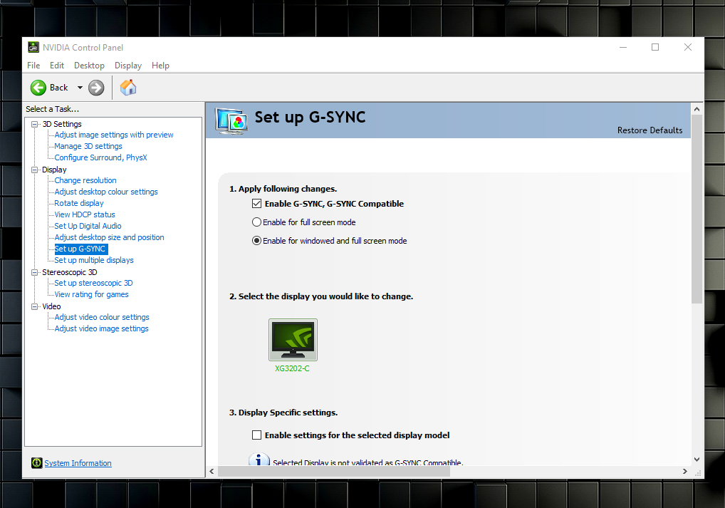Open Rotate display page
Image resolution: width=725 pixels, height=508 pixels.
tap(79, 203)
